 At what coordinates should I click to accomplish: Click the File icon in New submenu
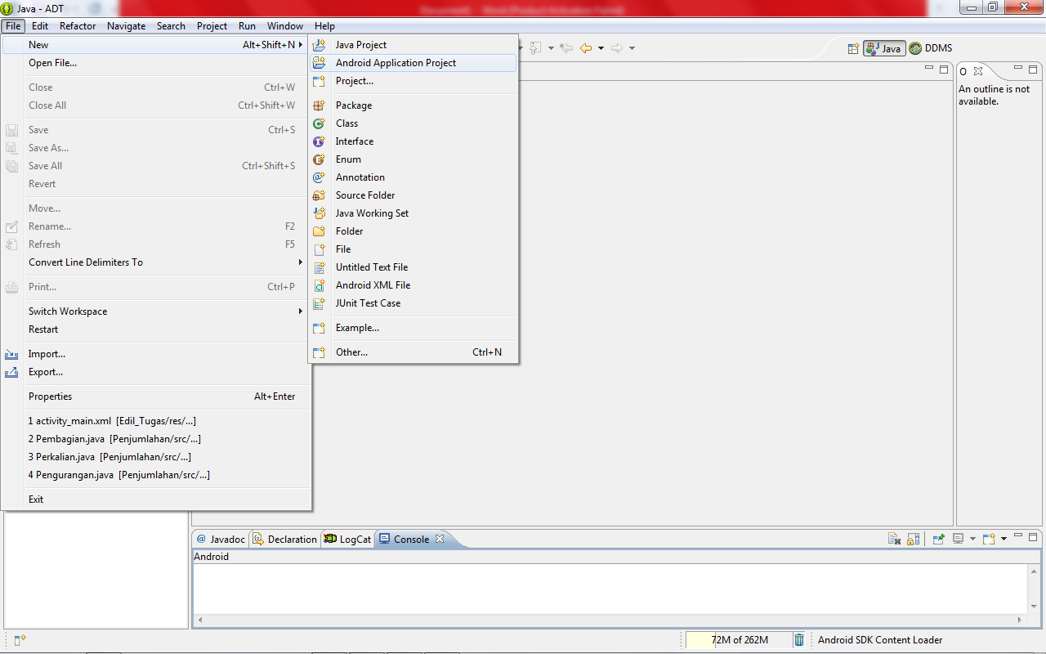pyautogui.click(x=319, y=249)
